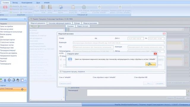The image size is (190, 107).
Task: Click the Рецепт ribbon button
Action: pyautogui.click(x=37, y=9)
